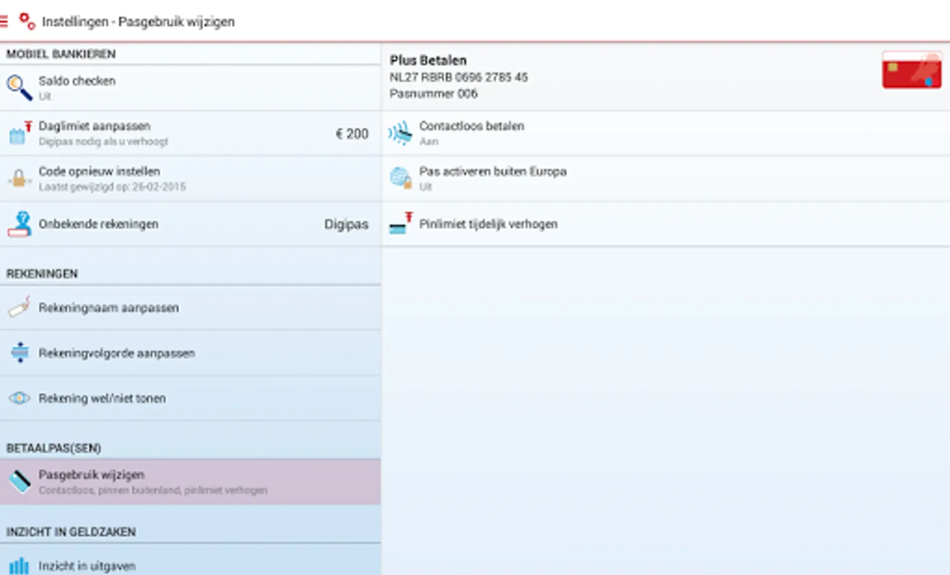Click the Pasnummer 006 text
Screen dimensions: 950x575
433,94
